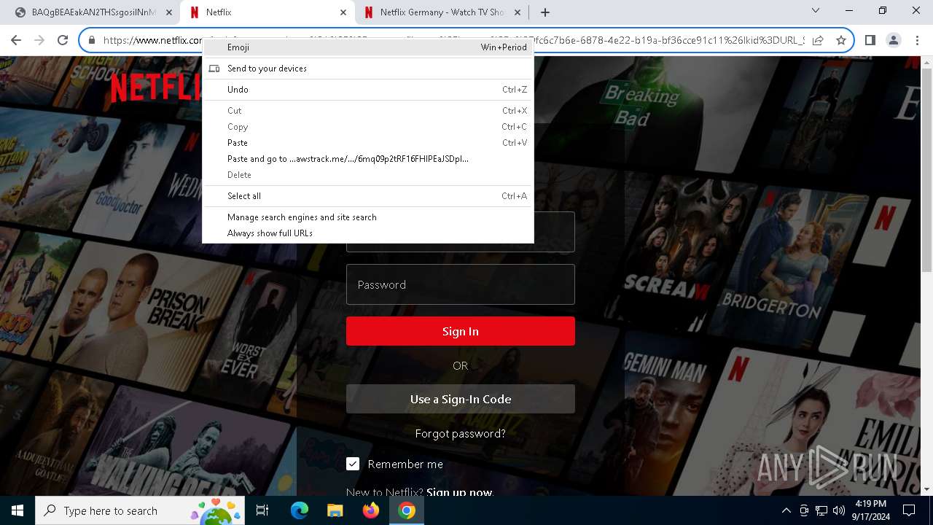933x525 pixels.
Task: Click the browser Forward arrow
Action: pos(39,41)
